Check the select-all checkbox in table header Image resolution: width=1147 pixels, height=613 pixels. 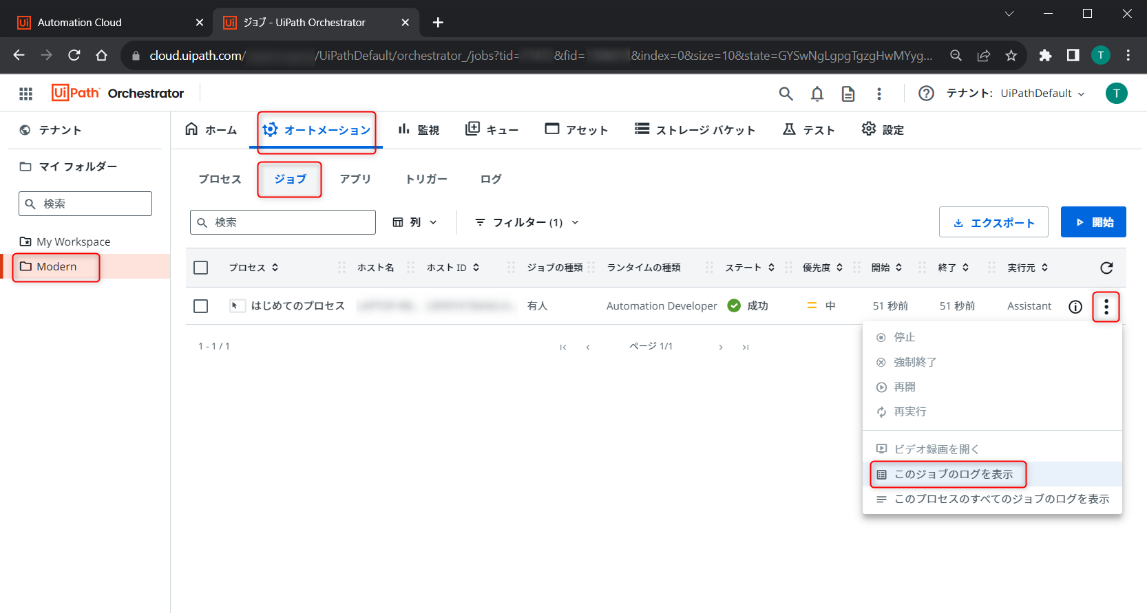click(201, 268)
